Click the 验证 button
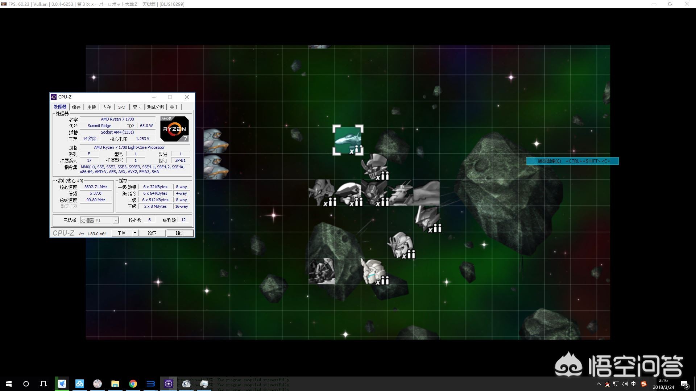696x391 pixels. (x=152, y=233)
